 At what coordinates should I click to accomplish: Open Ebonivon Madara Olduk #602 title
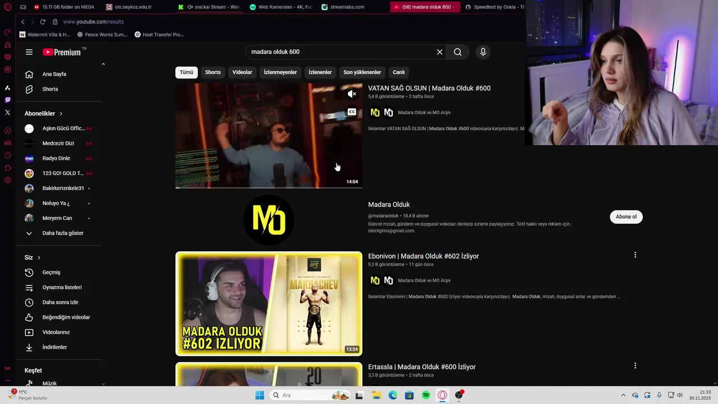click(424, 256)
